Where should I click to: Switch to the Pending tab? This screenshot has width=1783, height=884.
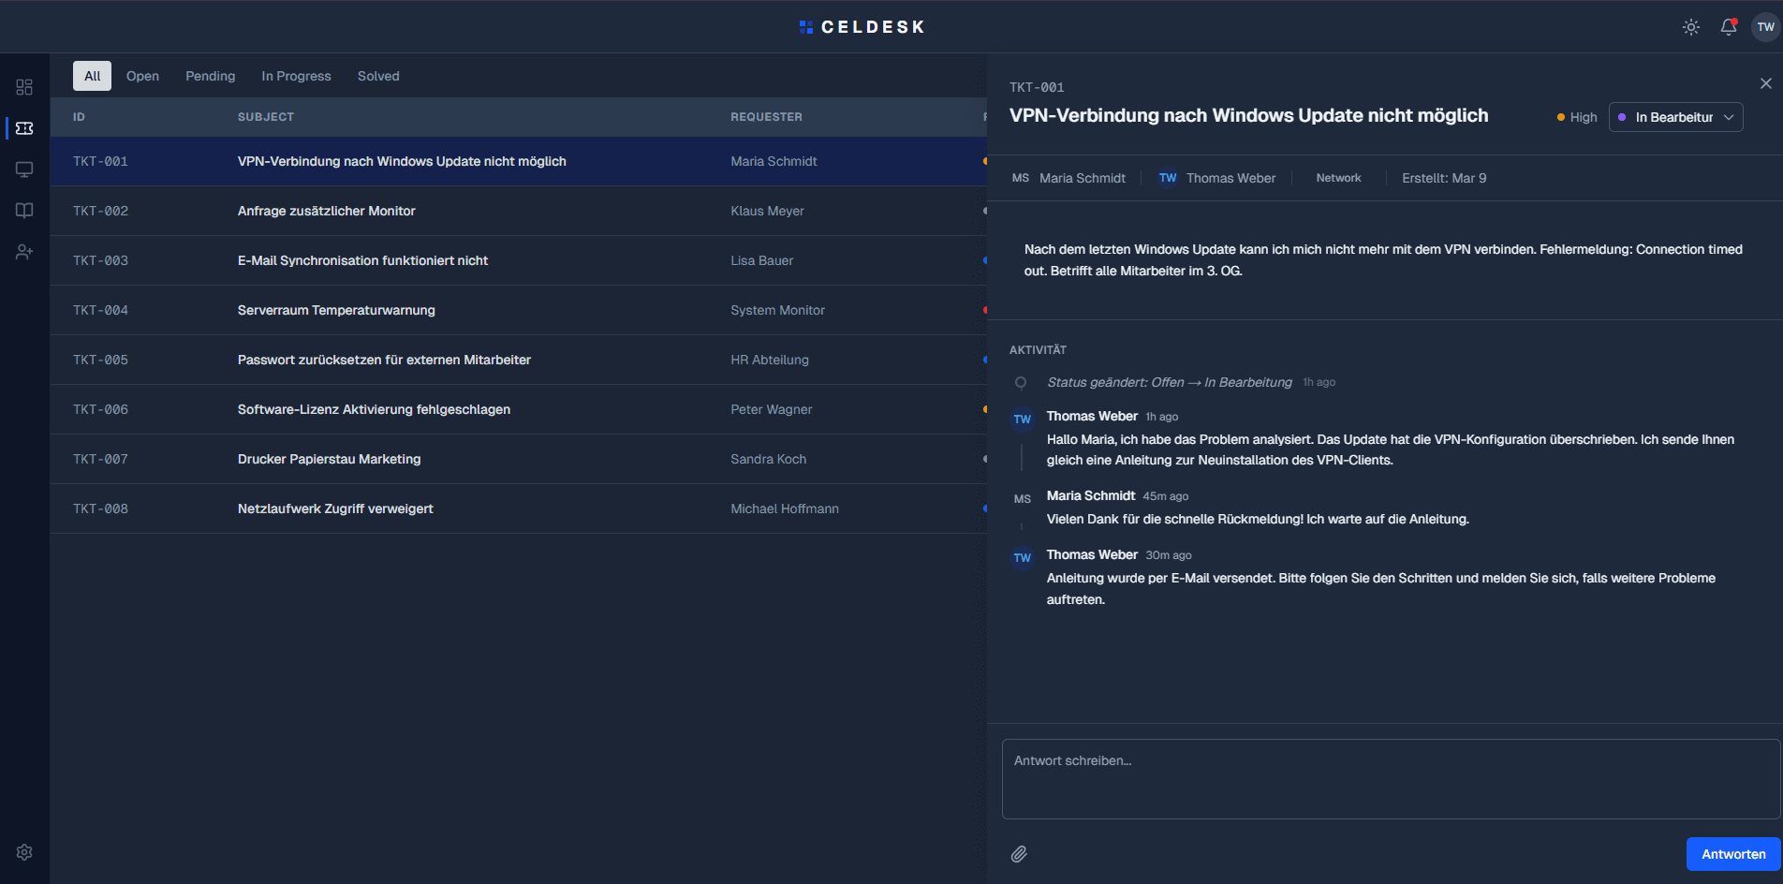pos(210,76)
